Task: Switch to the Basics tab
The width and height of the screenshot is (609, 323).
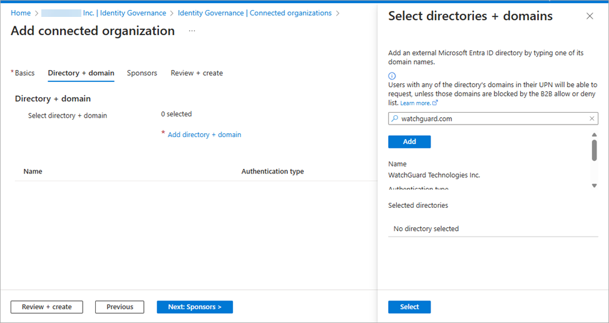Action: 24,73
